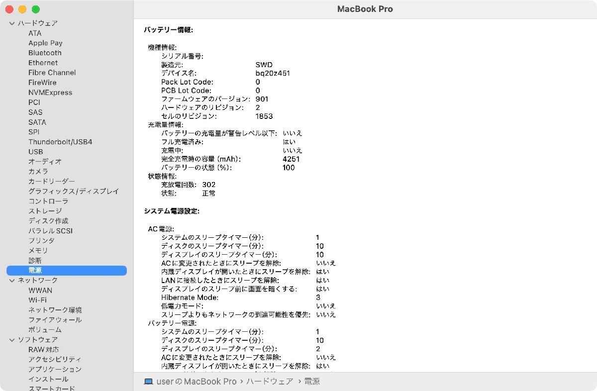
Task: Select 診断 in the sidebar
Action: click(35, 261)
